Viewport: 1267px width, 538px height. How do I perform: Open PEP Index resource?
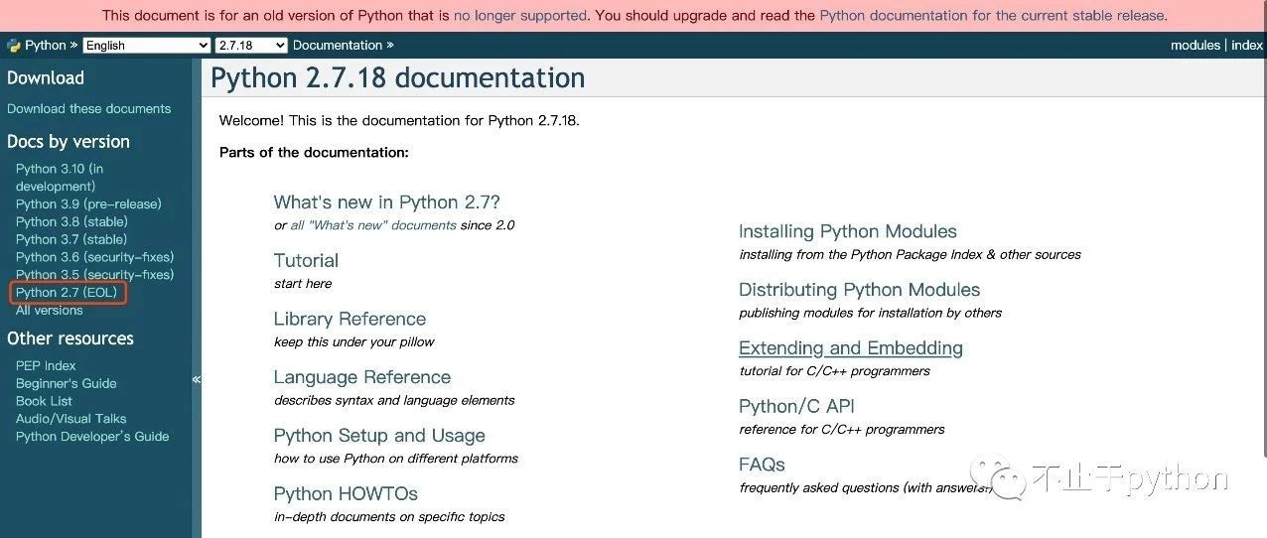pyautogui.click(x=46, y=366)
